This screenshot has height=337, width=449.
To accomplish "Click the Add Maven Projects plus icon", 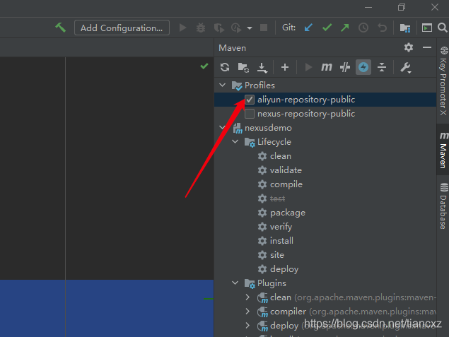I will (x=285, y=67).
